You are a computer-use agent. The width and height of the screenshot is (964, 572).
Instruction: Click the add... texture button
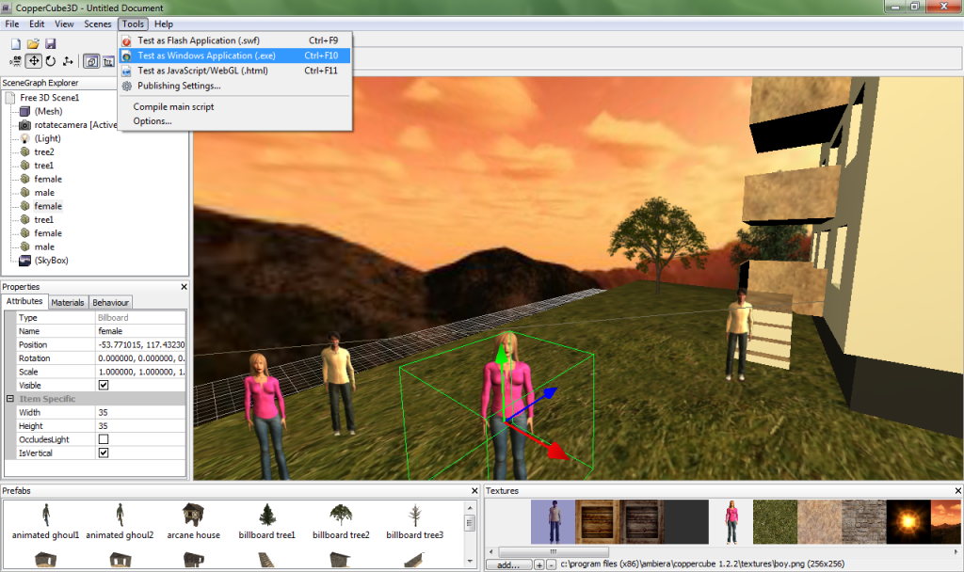click(508, 564)
